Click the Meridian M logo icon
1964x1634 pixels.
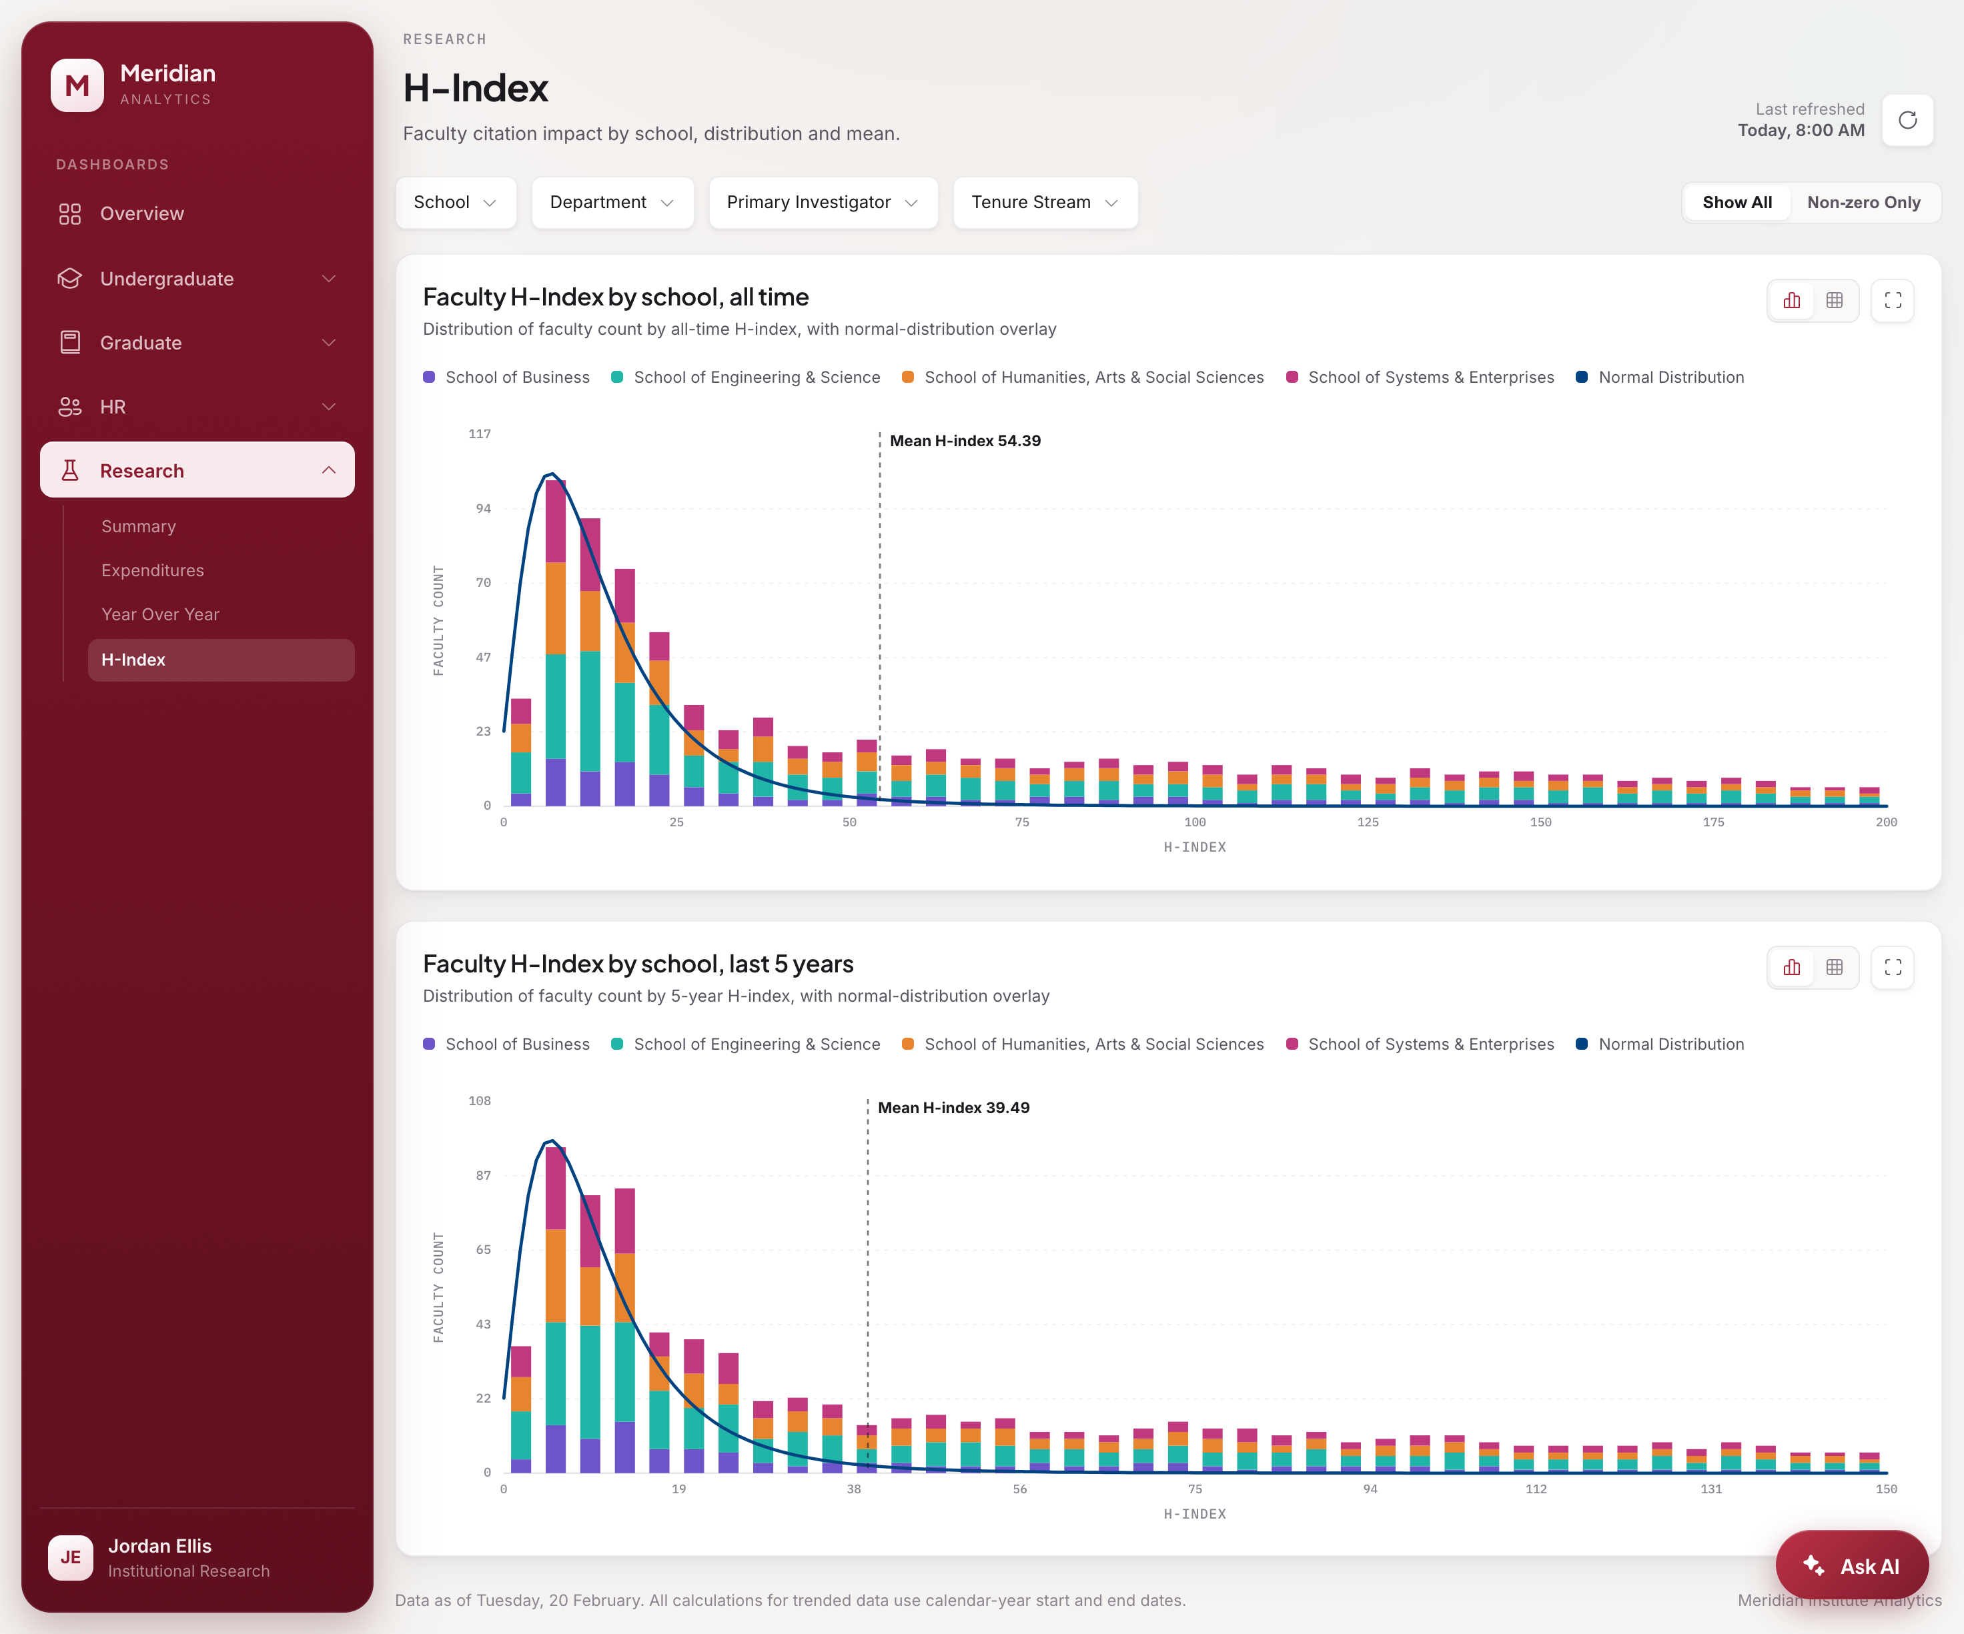click(77, 85)
